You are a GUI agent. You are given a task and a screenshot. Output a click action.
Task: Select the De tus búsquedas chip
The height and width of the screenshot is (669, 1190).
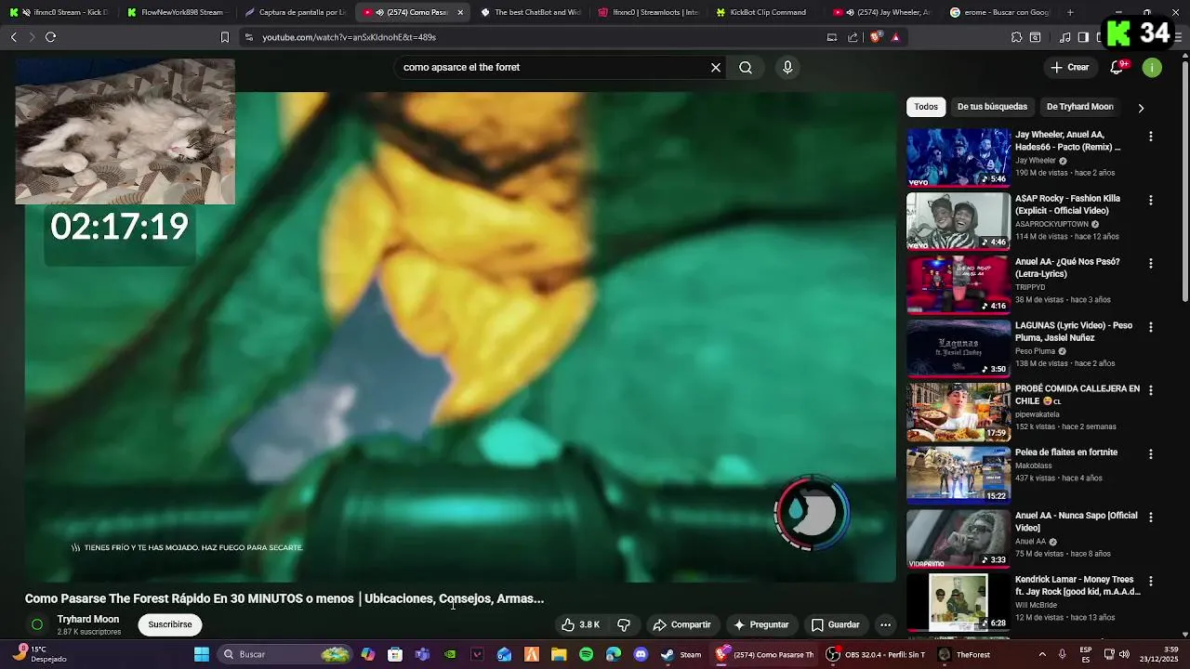[x=992, y=107]
